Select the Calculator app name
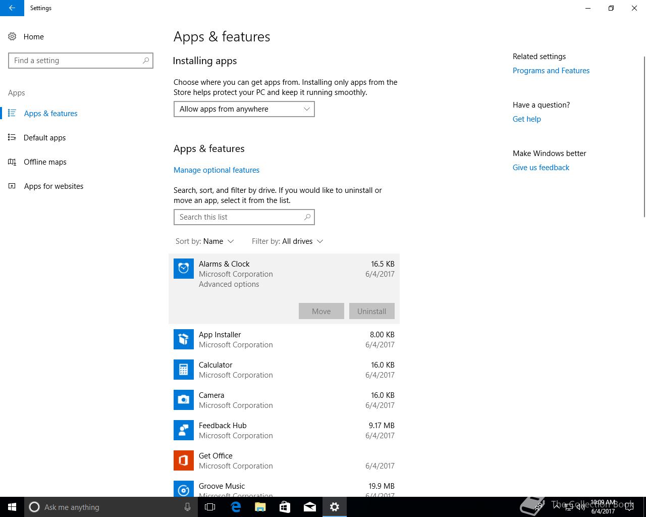 216,365
